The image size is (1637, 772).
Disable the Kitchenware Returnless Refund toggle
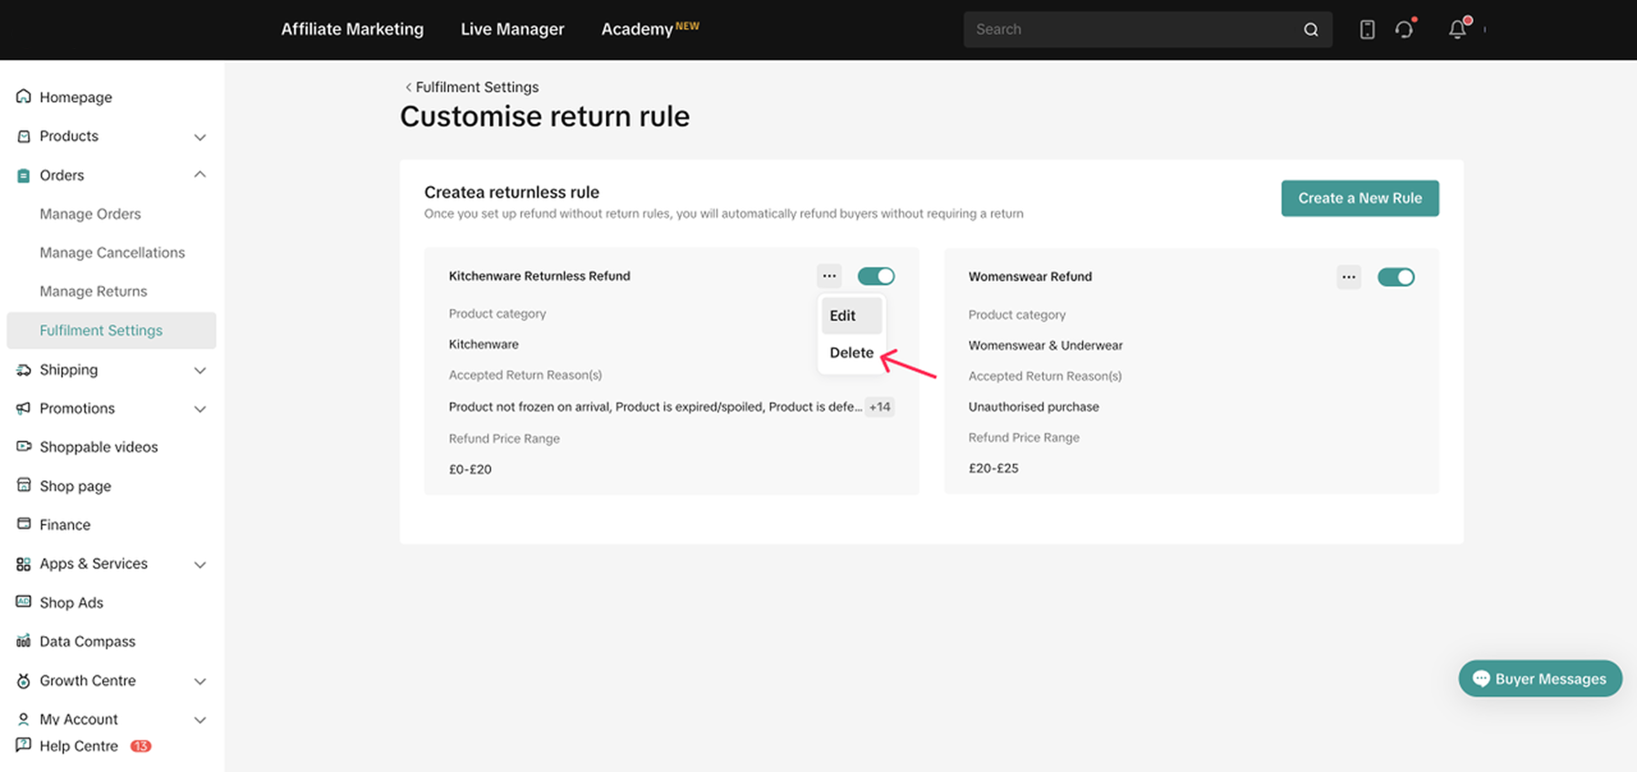(x=875, y=276)
